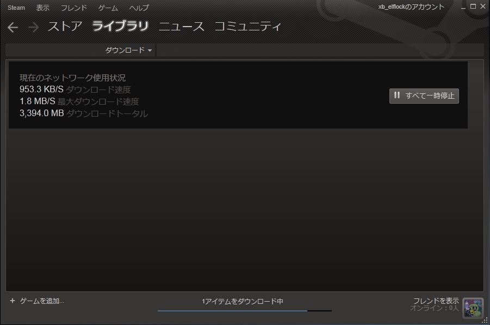
Task: Minimize the Steam window
Action: (x=463, y=7)
